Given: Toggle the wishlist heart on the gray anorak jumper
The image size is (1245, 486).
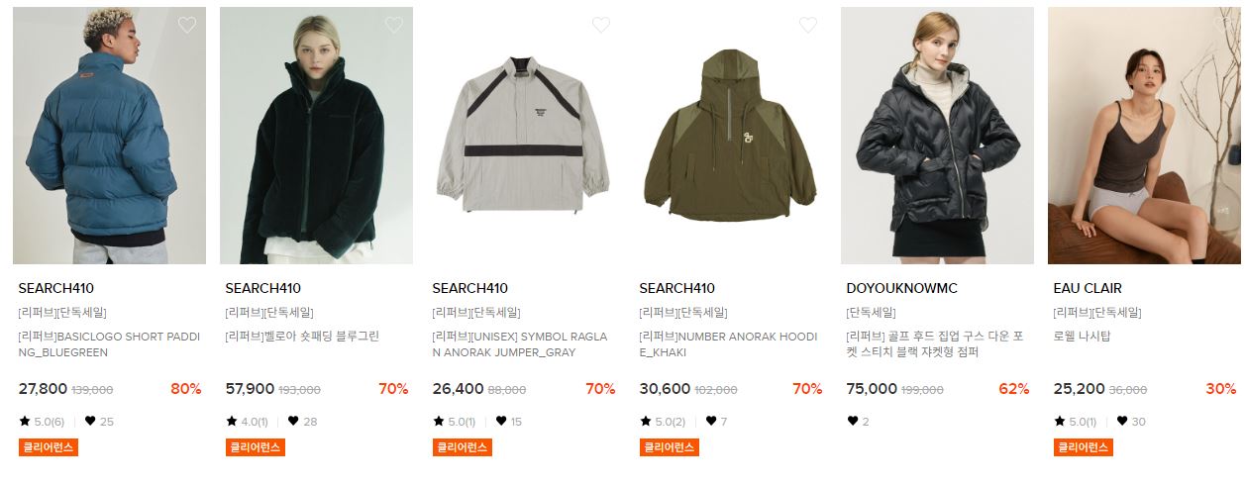Looking at the screenshot, I should 601,25.
